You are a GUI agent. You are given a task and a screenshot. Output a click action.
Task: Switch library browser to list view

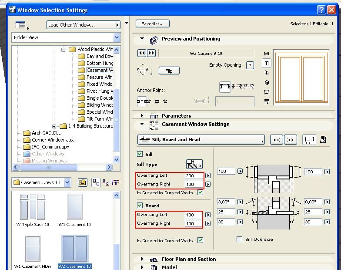(115, 182)
